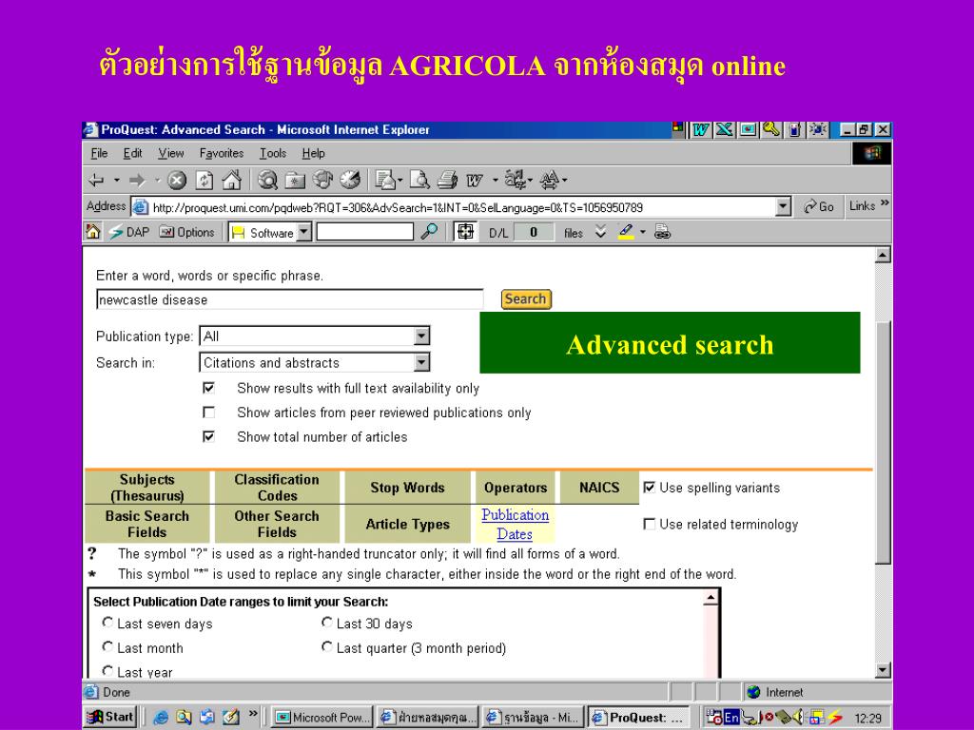This screenshot has width=974, height=730.
Task: Open the Publication type dropdown
Action: [x=421, y=336]
